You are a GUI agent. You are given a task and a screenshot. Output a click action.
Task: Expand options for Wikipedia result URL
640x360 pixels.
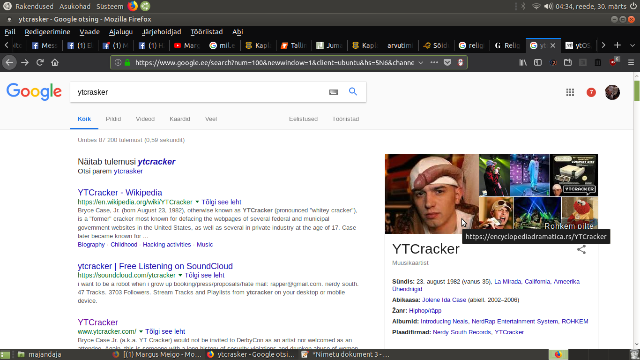click(197, 202)
